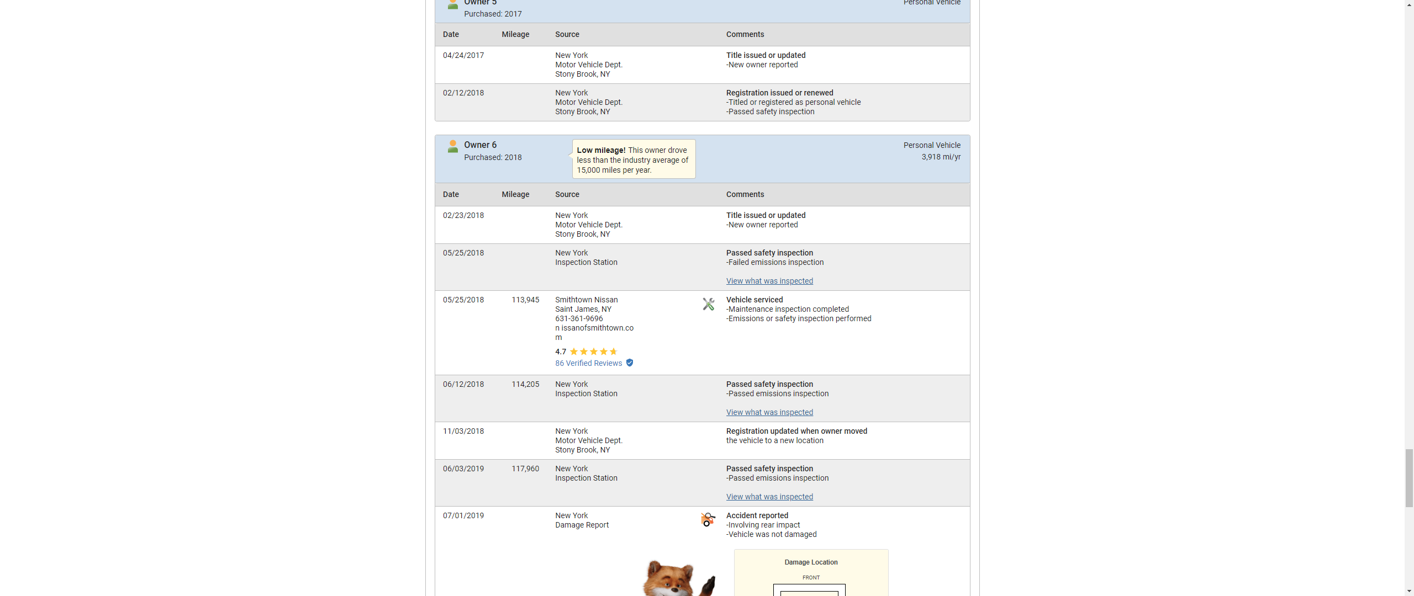This screenshot has height=596, width=1414.
Task: Click the accident reported car icon
Action: tap(708, 519)
